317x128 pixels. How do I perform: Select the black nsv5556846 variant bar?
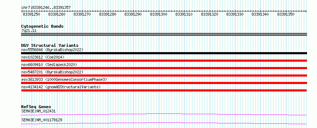[164, 53]
